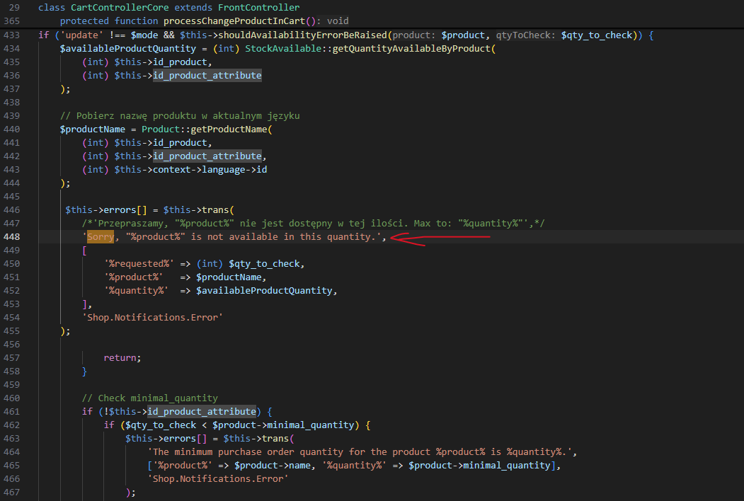744x501 pixels.
Task: Click 'Shop.Notifications.Error' on line 466
Action: click(x=218, y=478)
